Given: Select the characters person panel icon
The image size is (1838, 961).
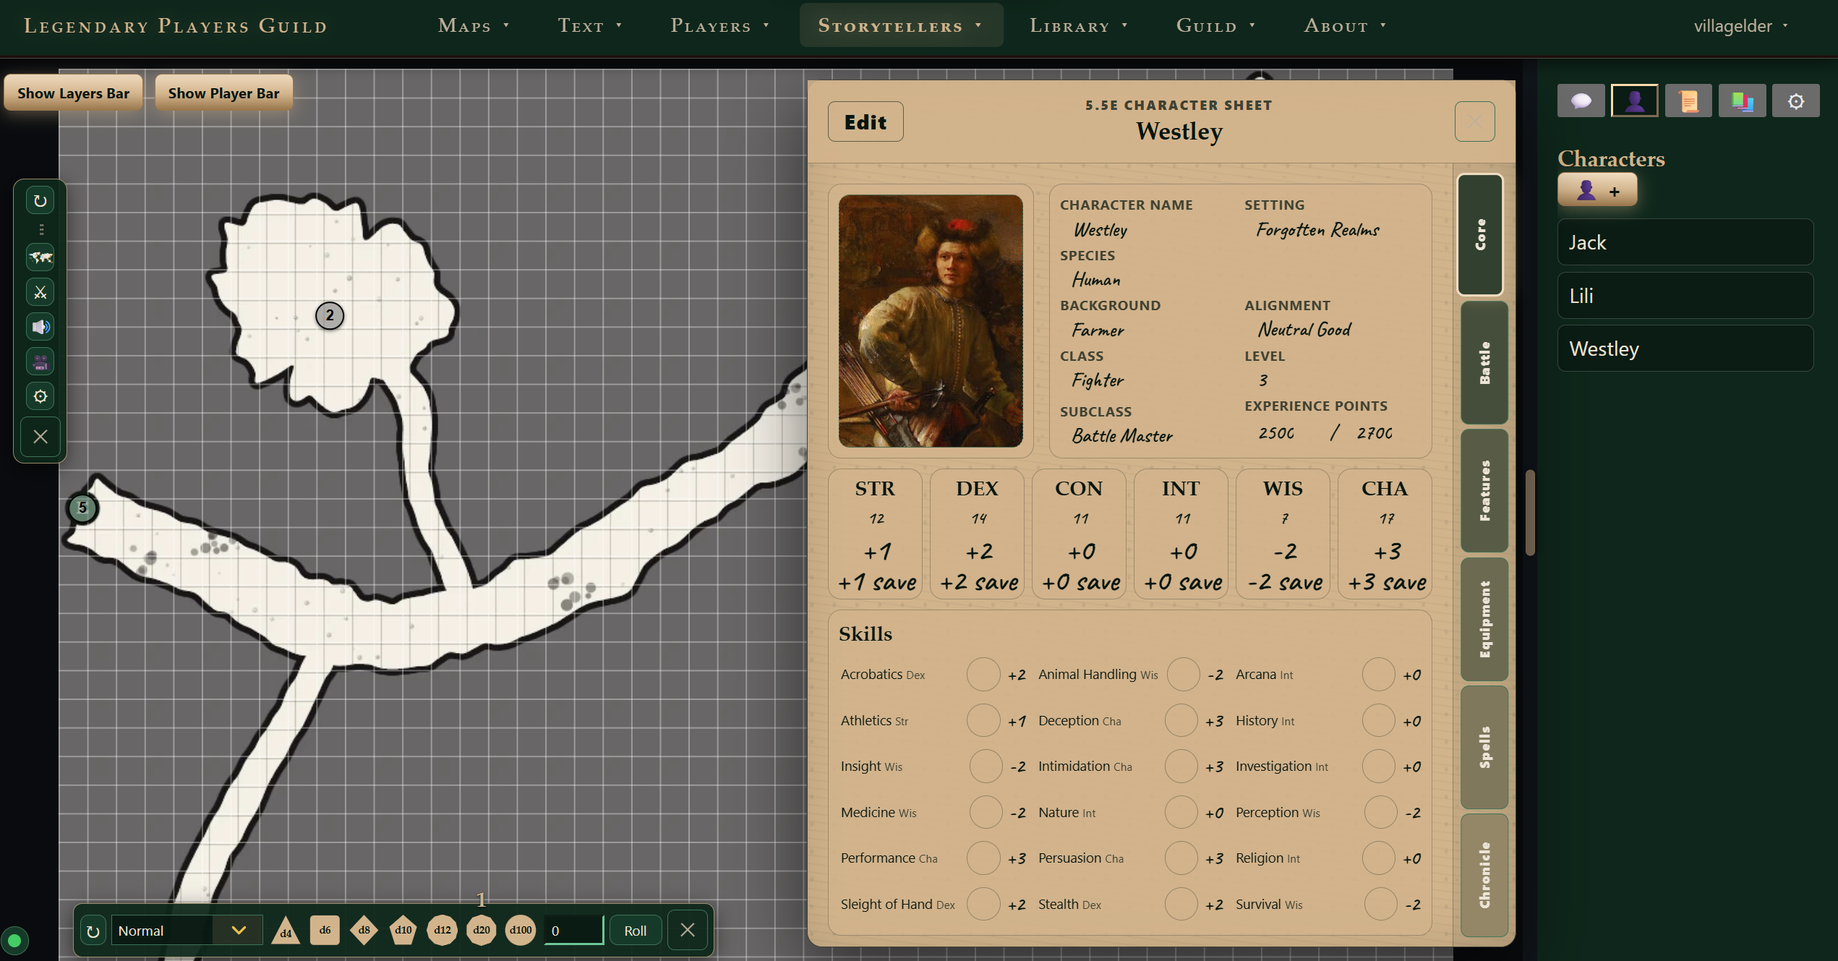Looking at the screenshot, I should point(1634,101).
